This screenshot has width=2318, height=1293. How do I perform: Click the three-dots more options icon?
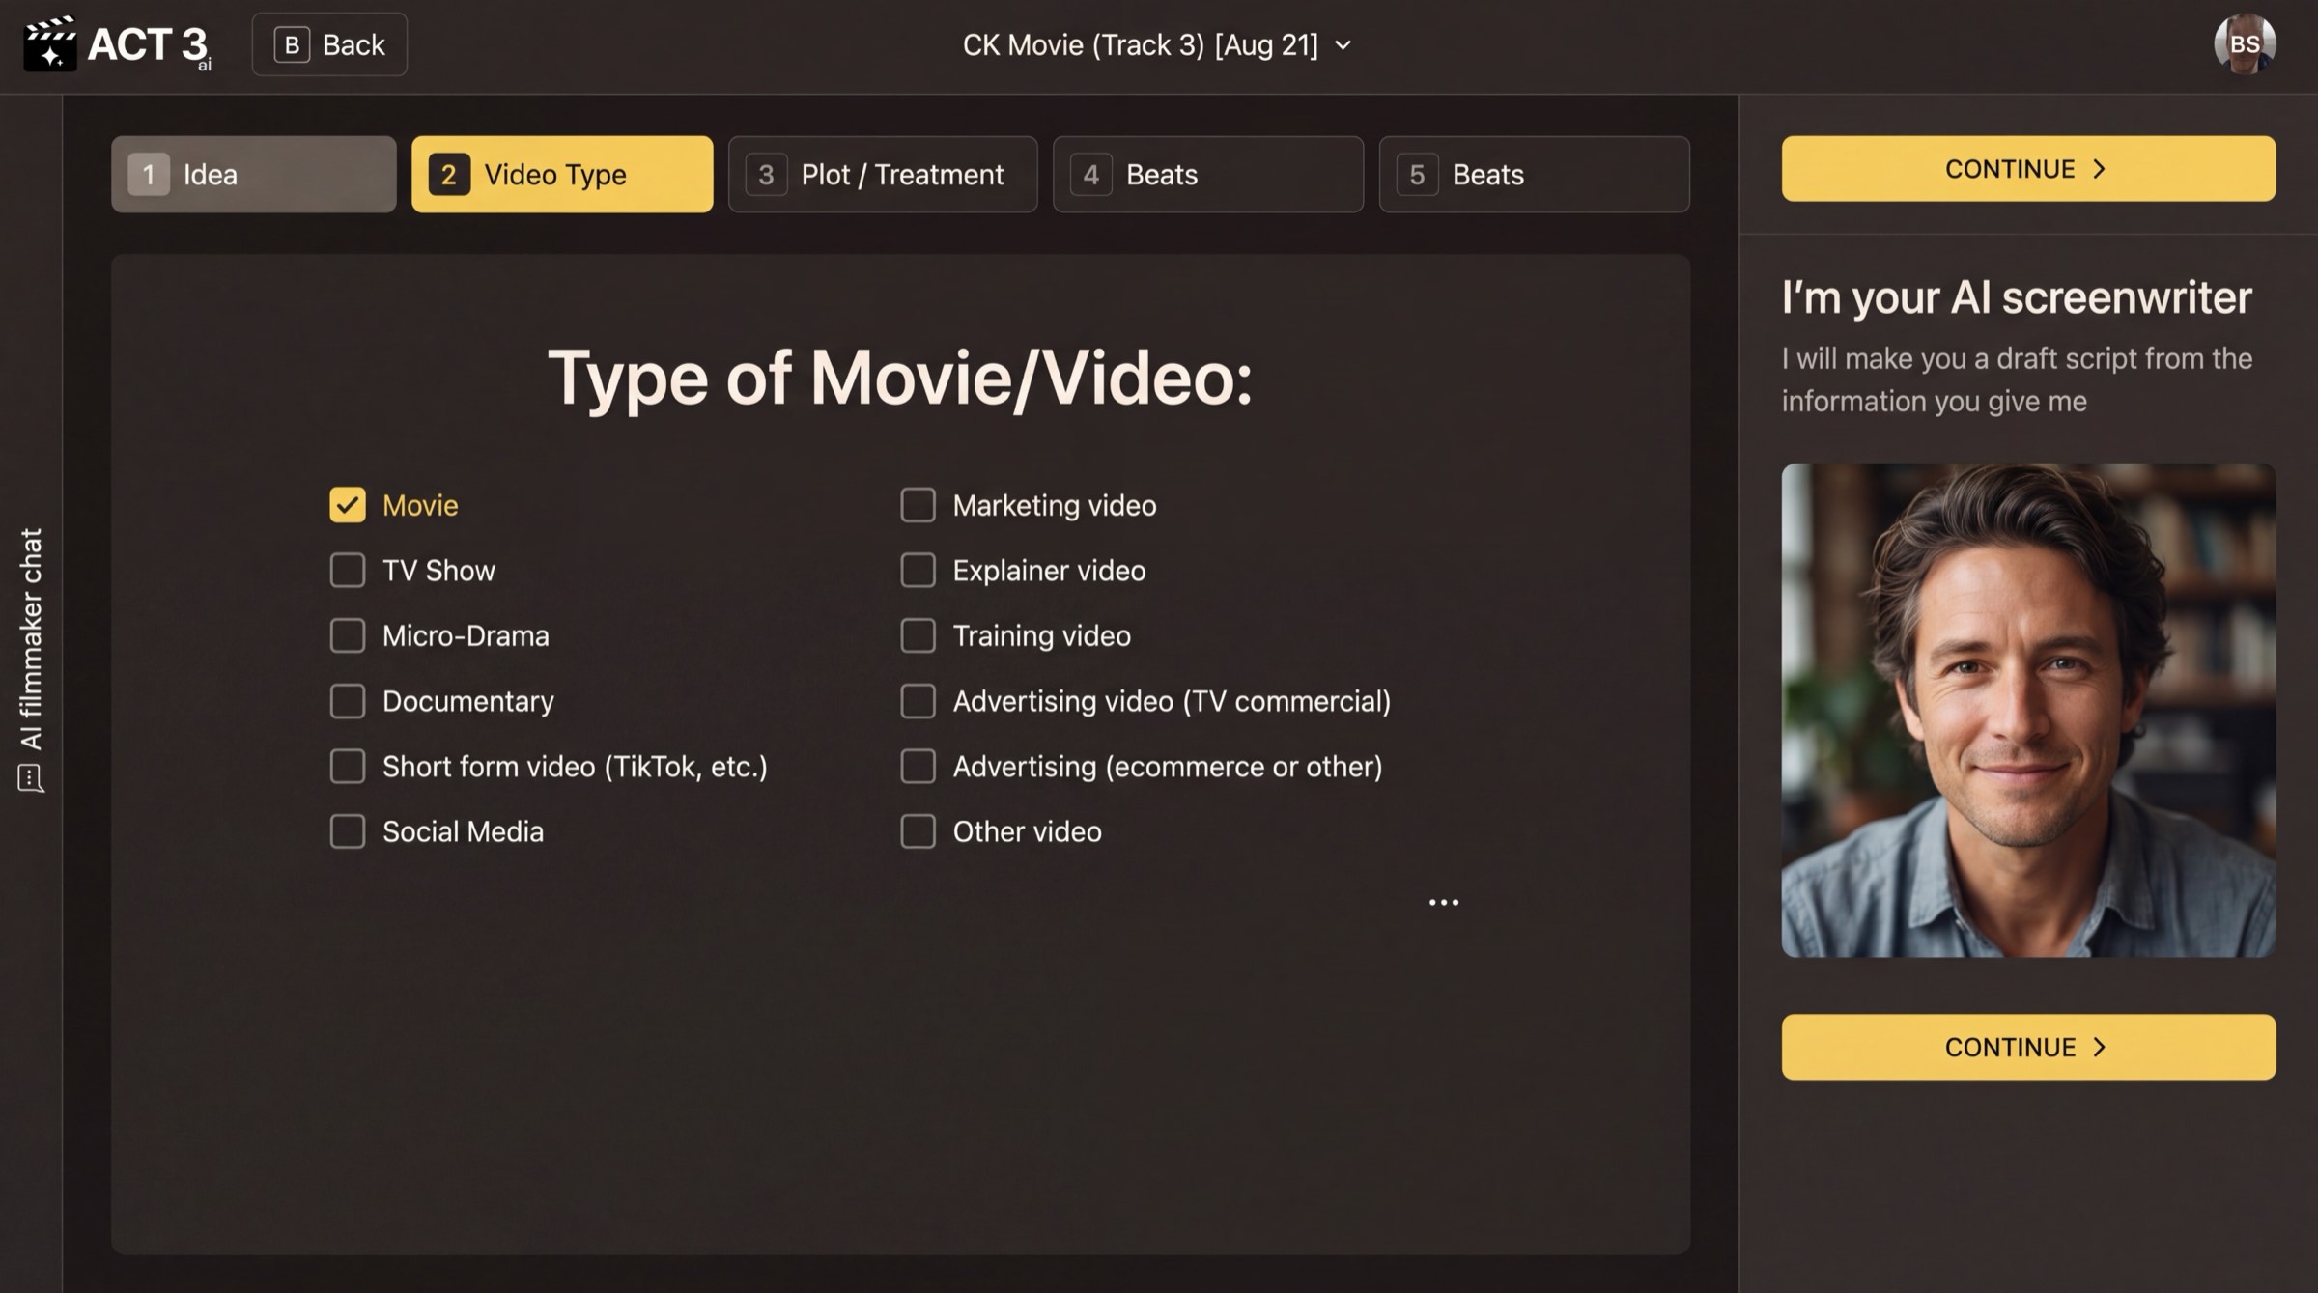1443,902
